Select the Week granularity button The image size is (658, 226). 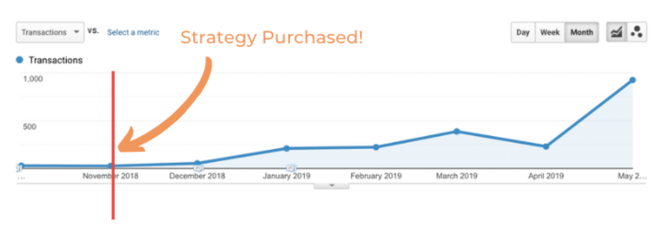(x=550, y=32)
